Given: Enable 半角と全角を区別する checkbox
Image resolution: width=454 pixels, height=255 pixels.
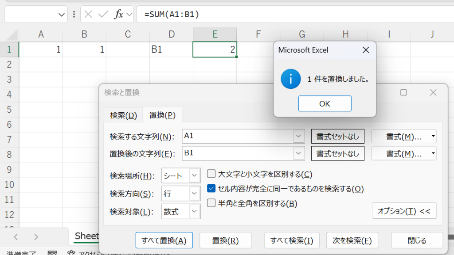Looking at the screenshot, I should [211, 203].
